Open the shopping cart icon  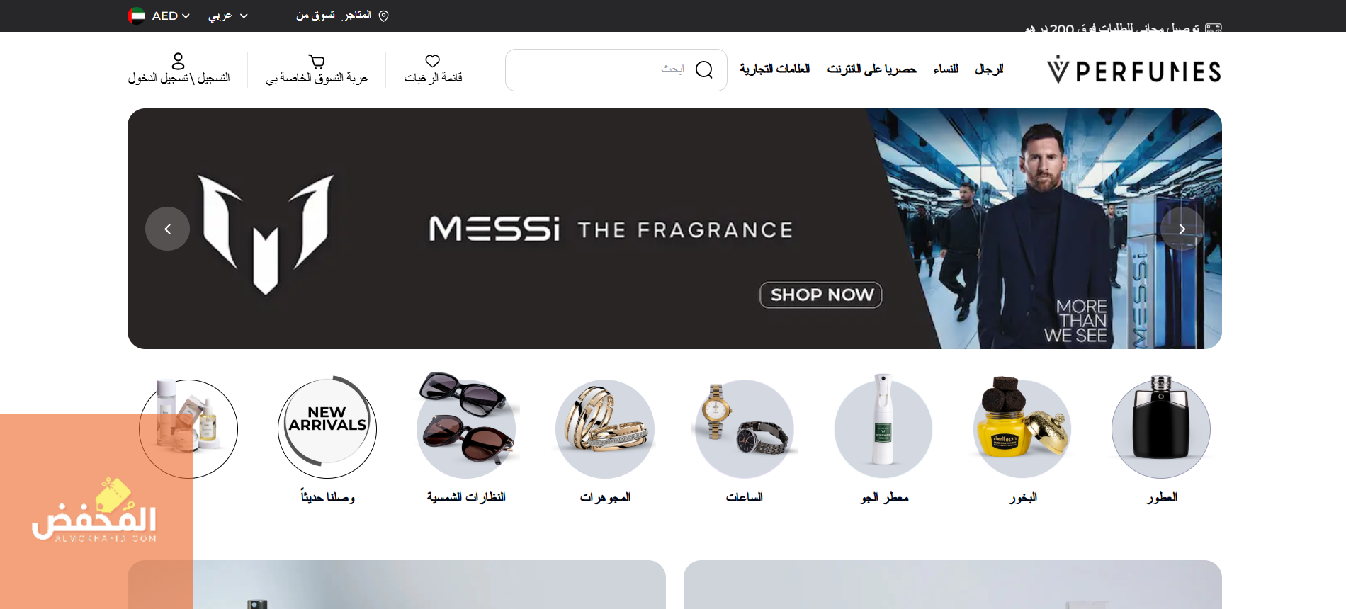317,61
